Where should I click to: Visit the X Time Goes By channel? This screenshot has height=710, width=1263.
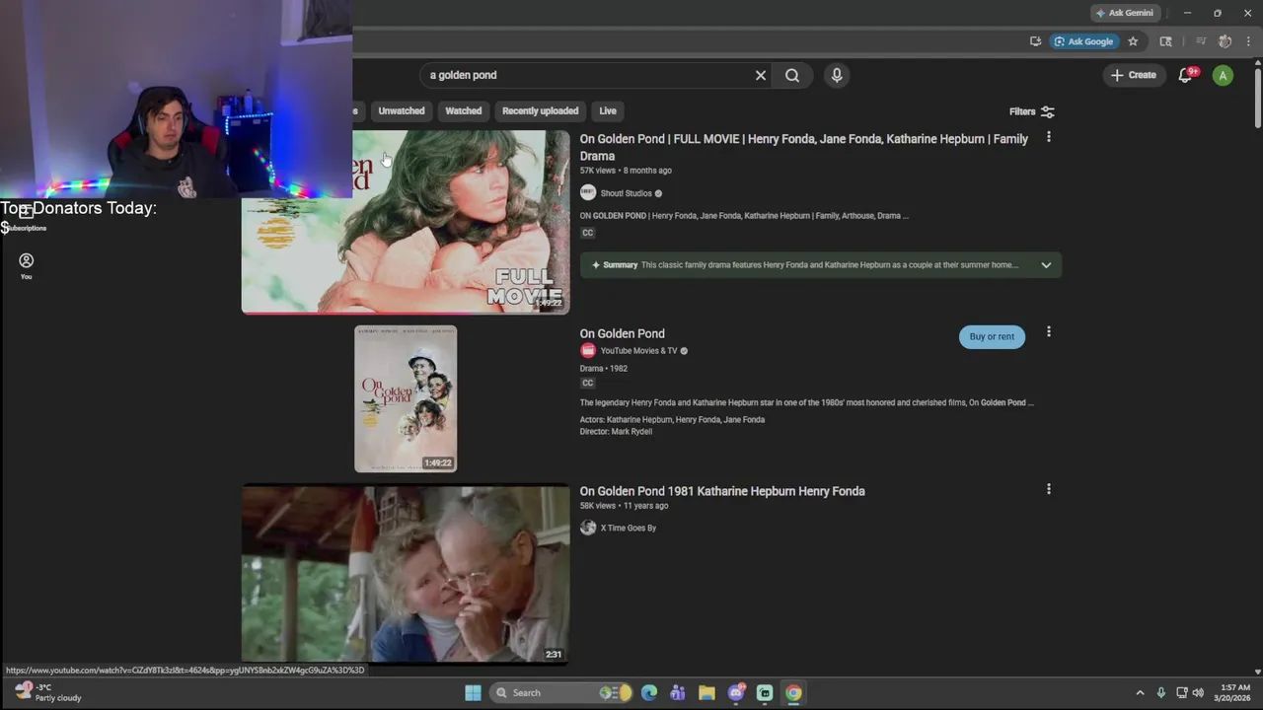pyautogui.click(x=629, y=528)
